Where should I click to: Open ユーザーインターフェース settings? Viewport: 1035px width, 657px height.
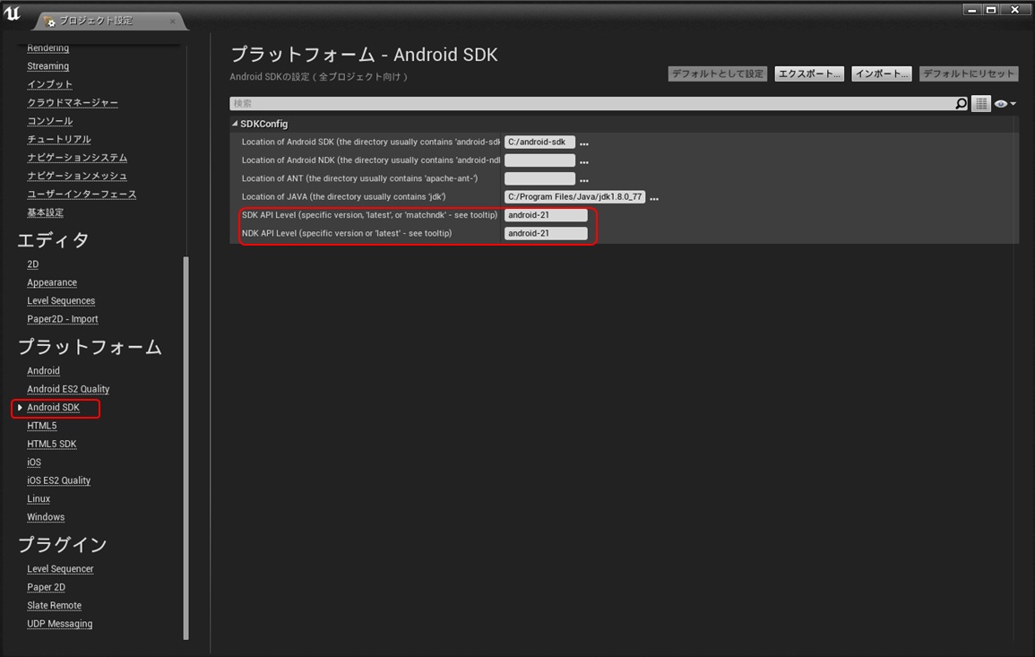coord(82,195)
